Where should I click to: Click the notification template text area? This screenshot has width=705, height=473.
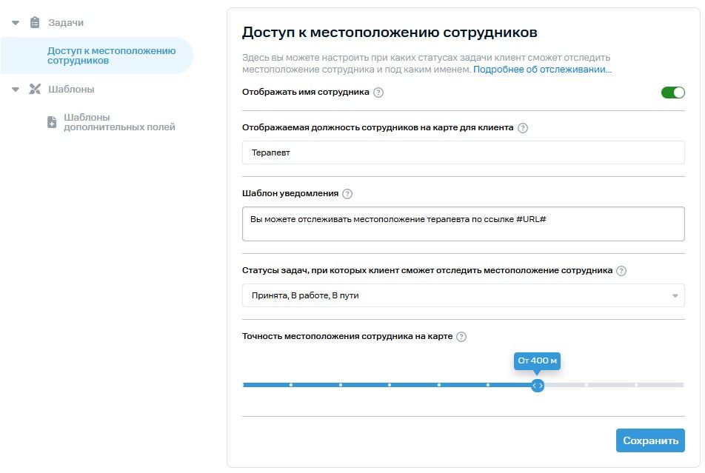click(463, 224)
